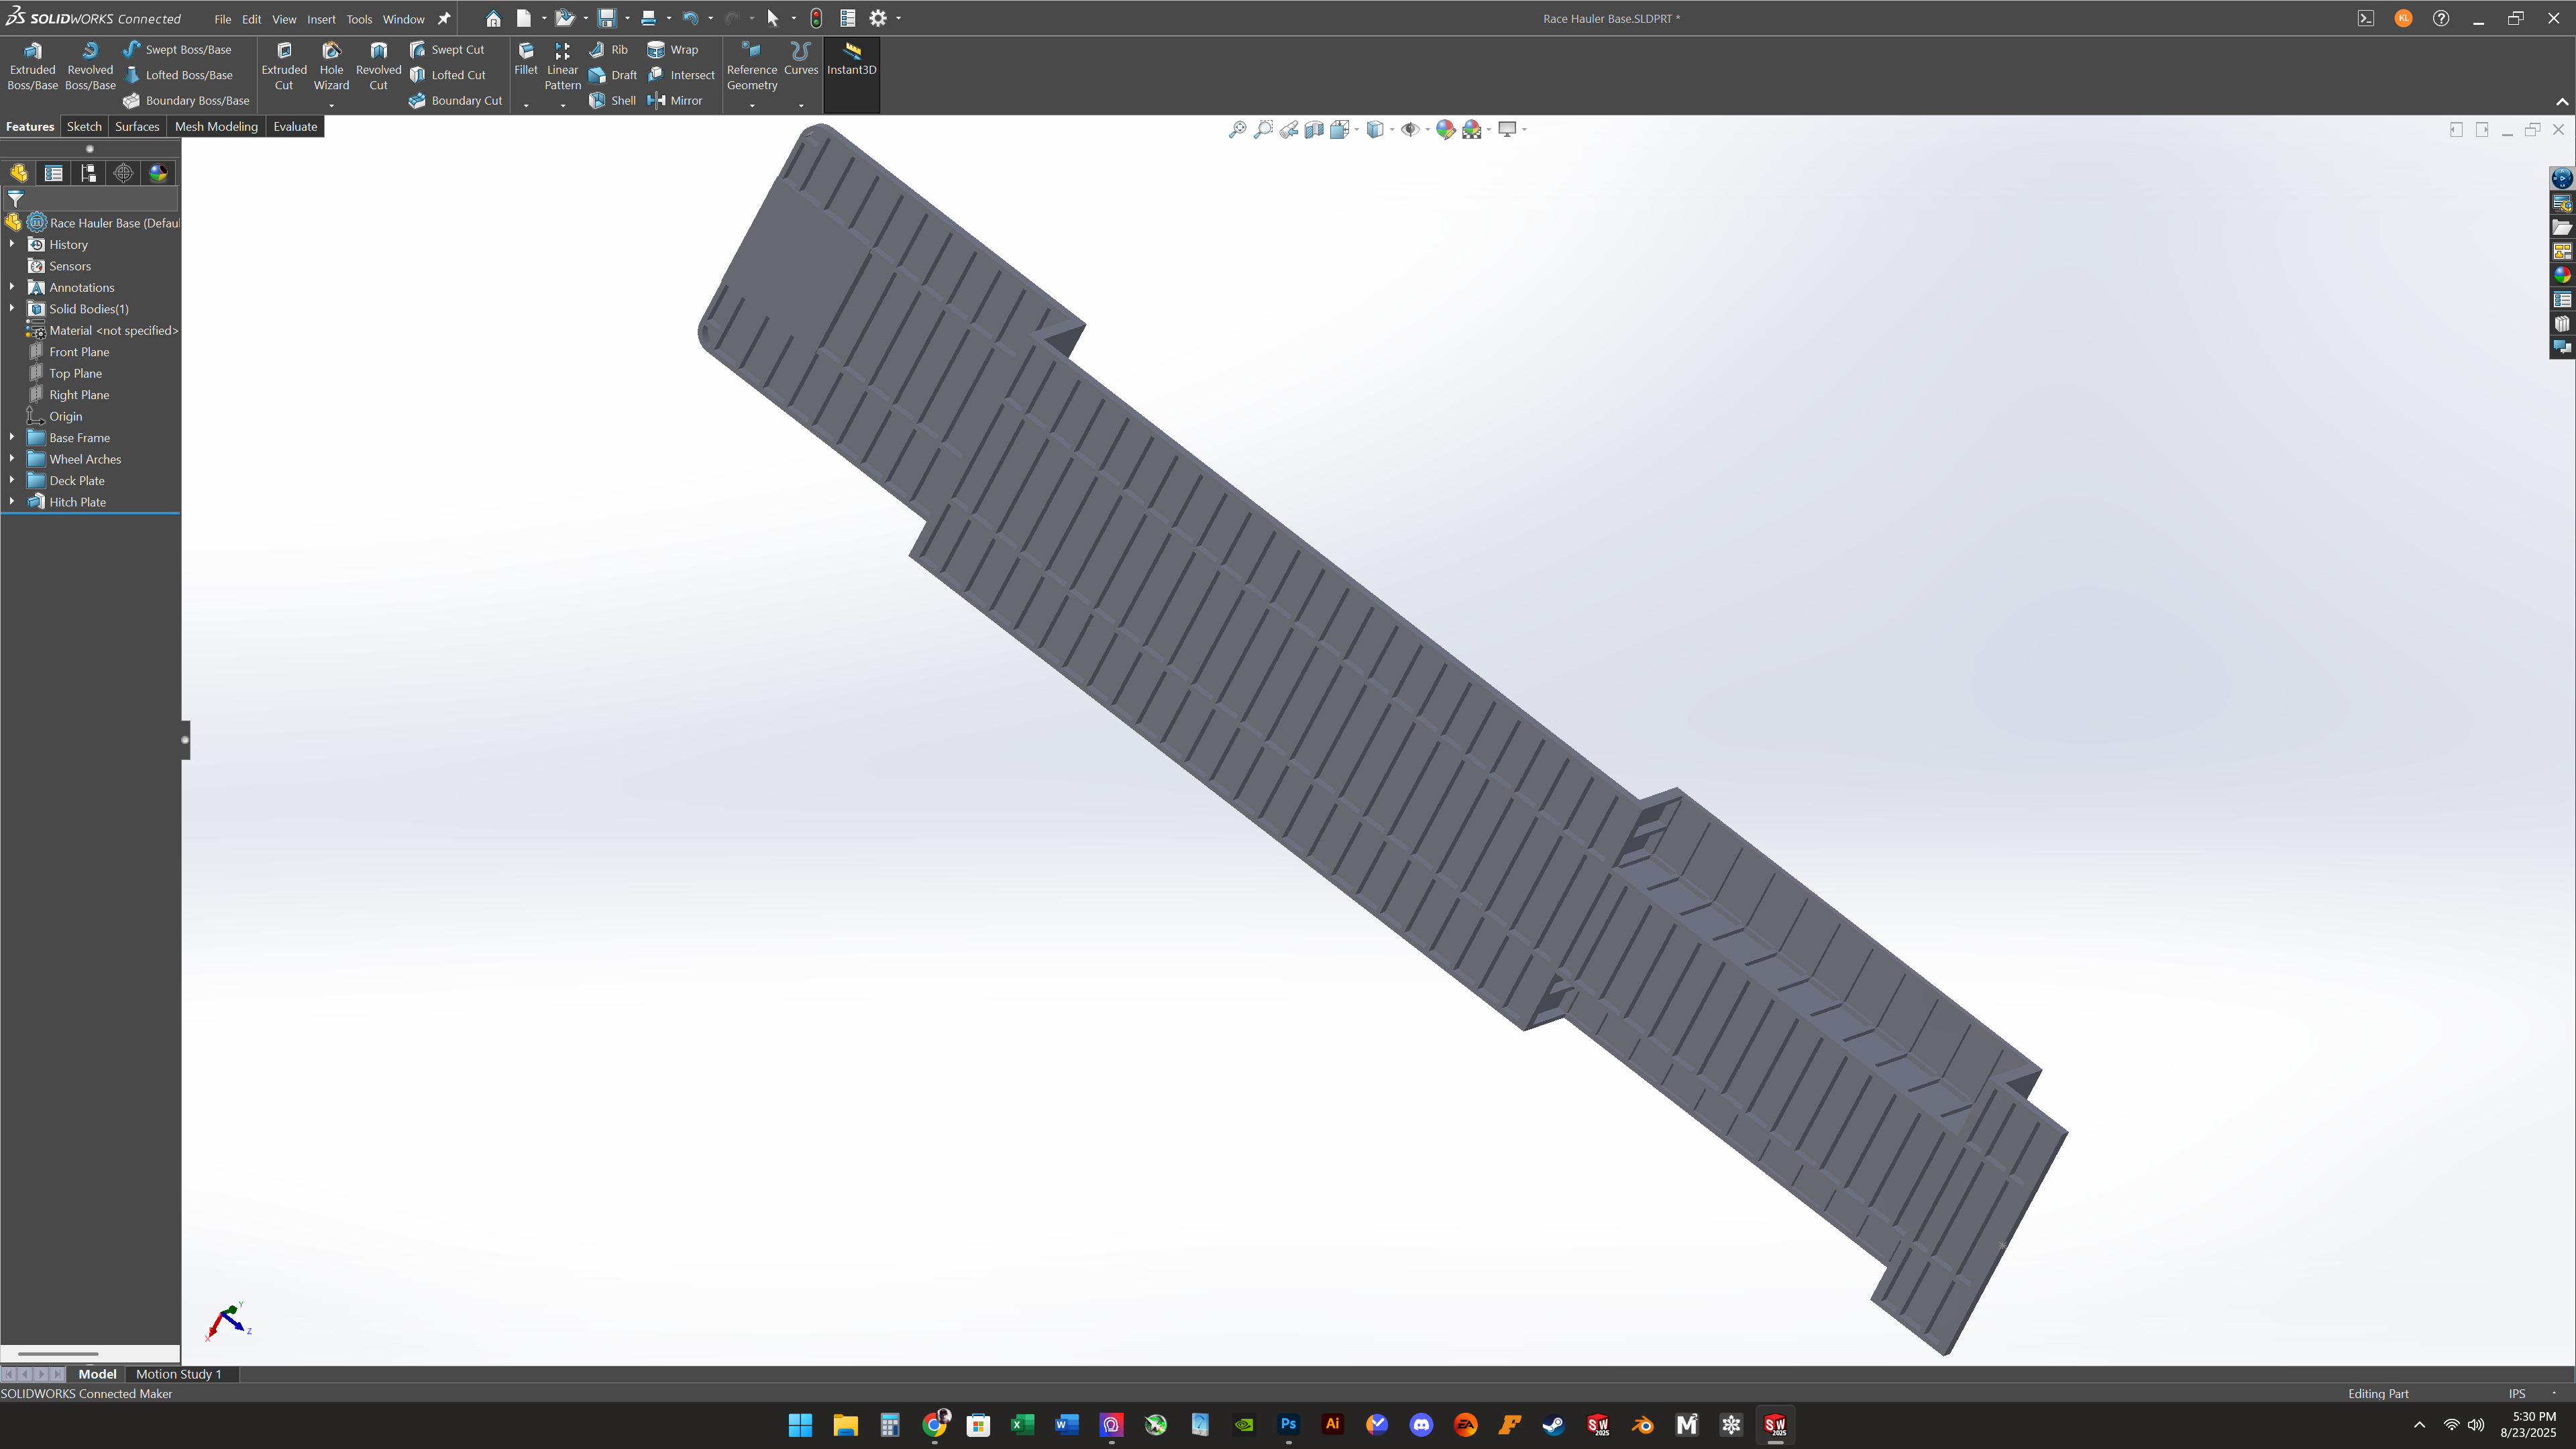Switch to the Evaluate tab
Screen dimensions: 2576x1449
(x=295, y=126)
